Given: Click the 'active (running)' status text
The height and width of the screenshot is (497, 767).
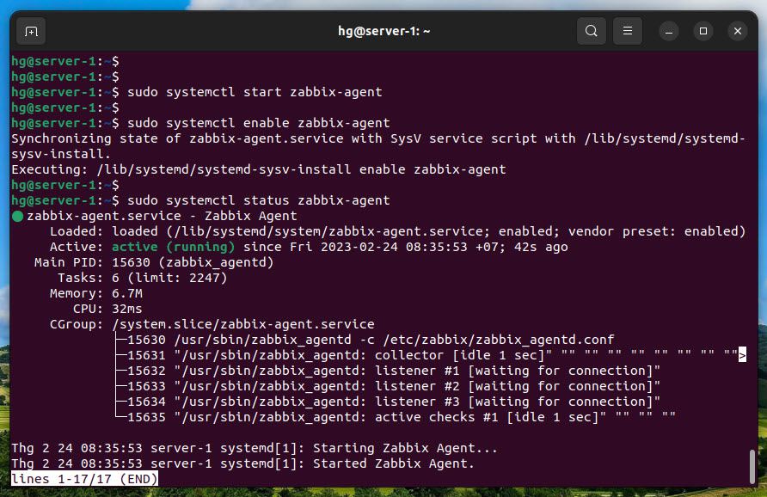Looking at the screenshot, I should pyautogui.click(x=173, y=247).
